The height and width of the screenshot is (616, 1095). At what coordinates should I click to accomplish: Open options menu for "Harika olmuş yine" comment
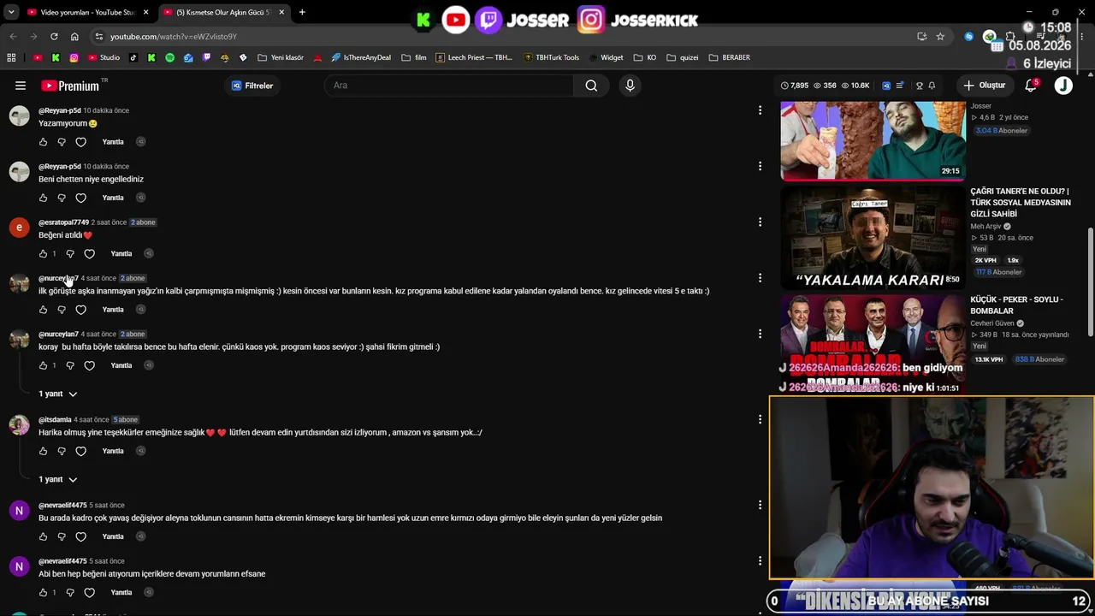(x=760, y=419)
